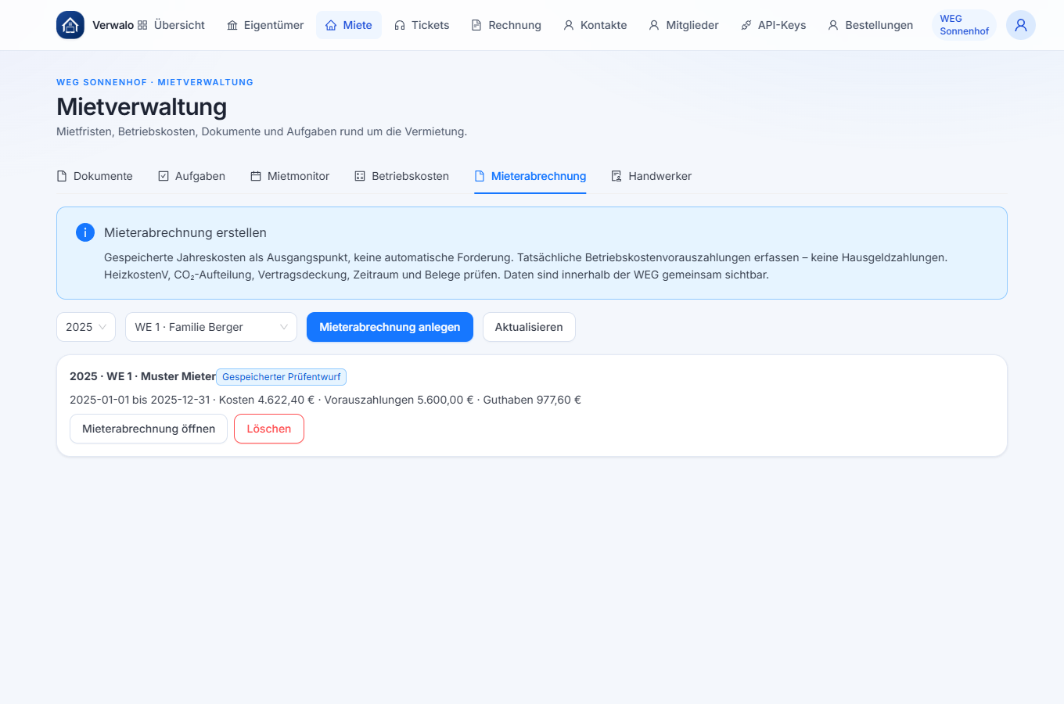Click Löschen for the 2025 statement
1064x704 pixels.
[269, 429]
